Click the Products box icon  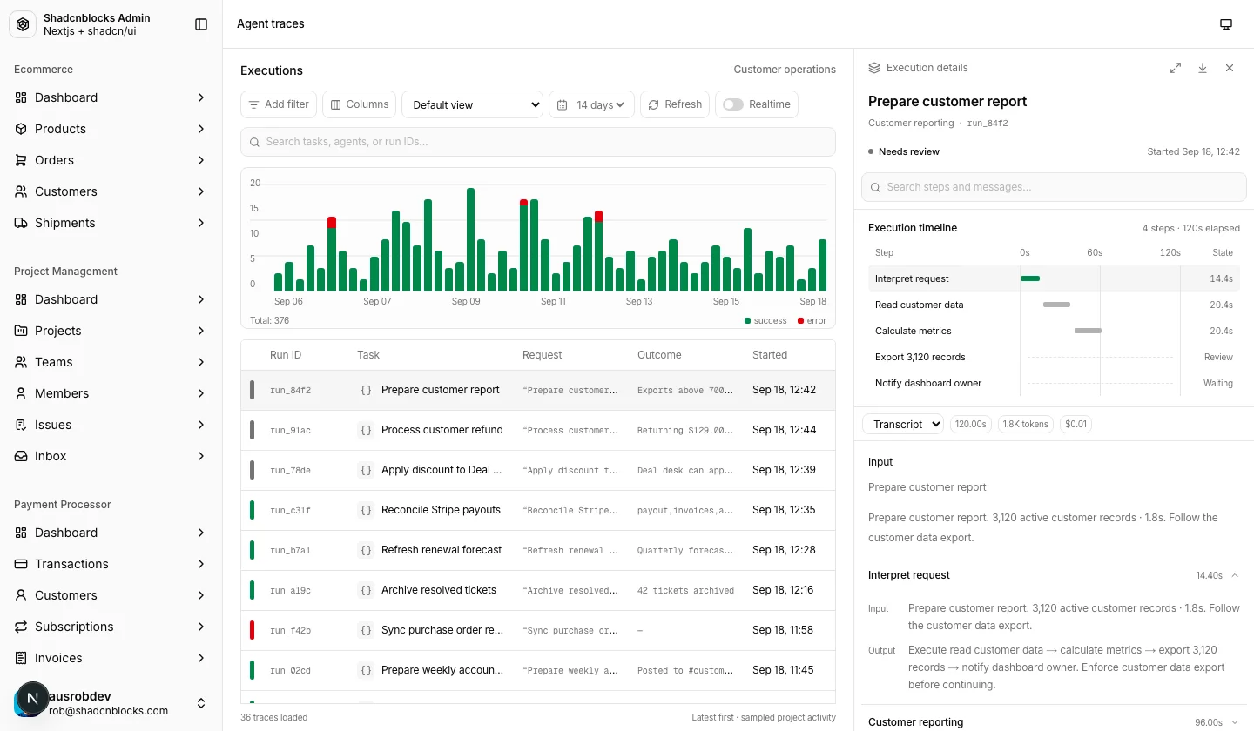(x=21, y=129)
